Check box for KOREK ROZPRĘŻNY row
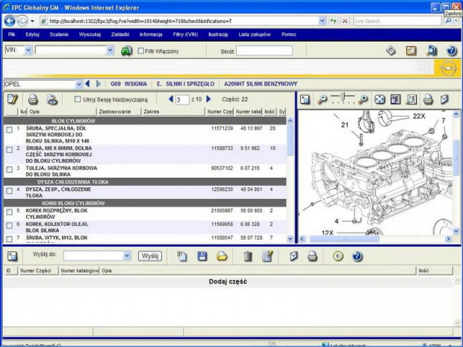 (x=10, y=212)
